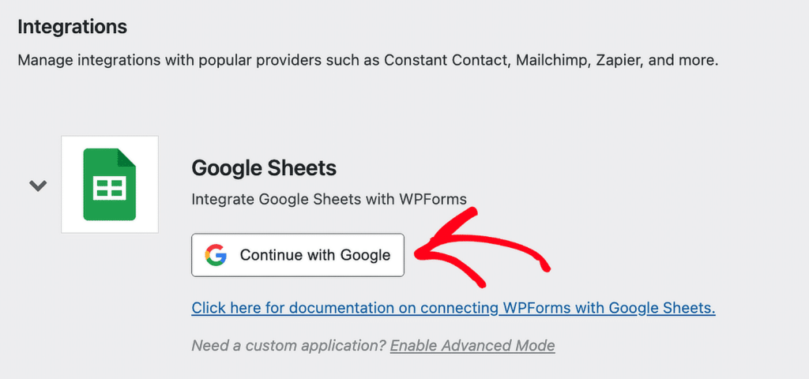Click the green Google Sheets logo
The width and height of the screenshot is (809, 379).
110,185
